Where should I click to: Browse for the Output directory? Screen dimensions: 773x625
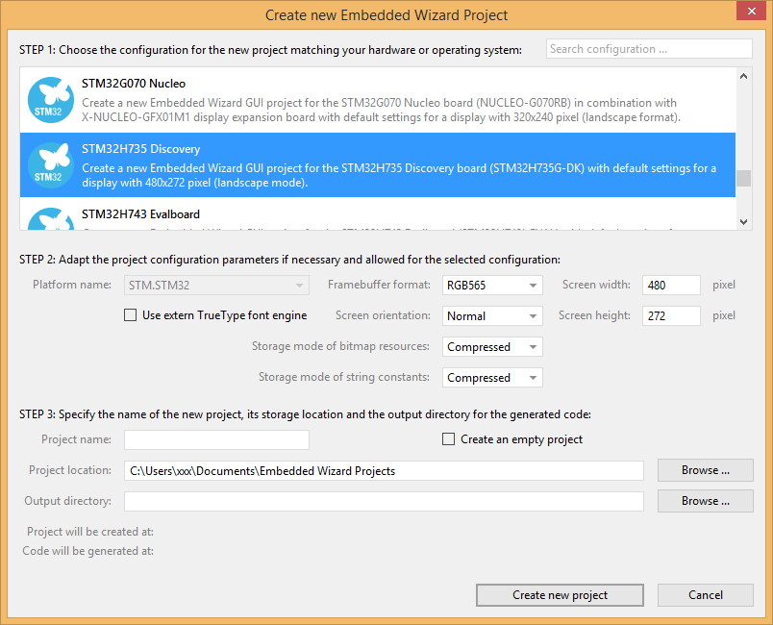705,501
